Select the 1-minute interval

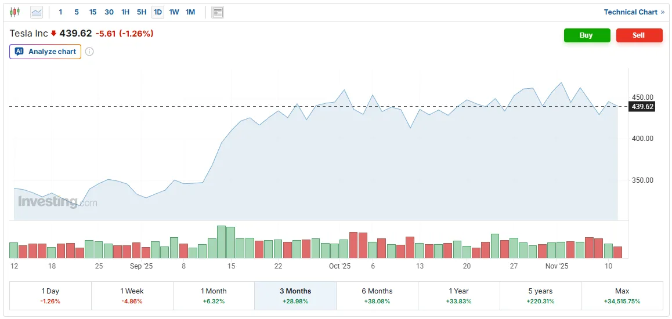(x=60, y=12)
